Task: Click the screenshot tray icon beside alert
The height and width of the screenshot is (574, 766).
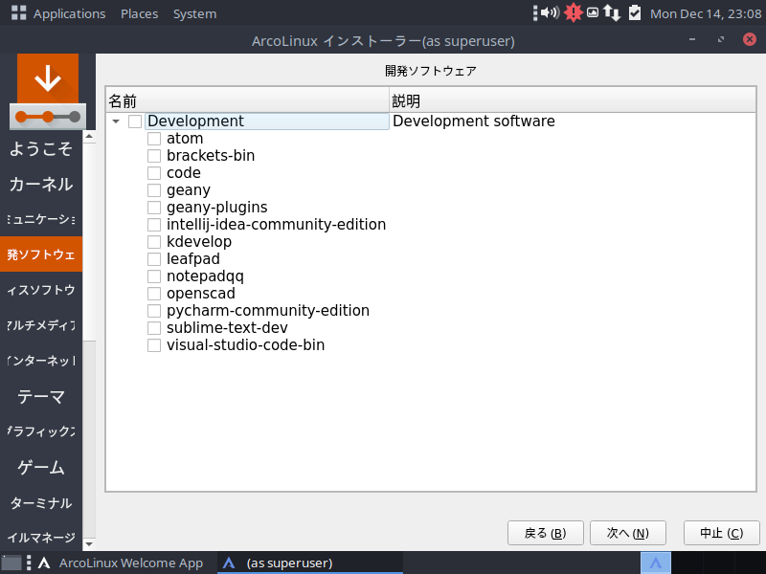Action: pos(592,12)
